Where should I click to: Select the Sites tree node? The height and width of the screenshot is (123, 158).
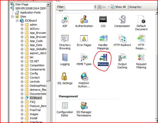point(23,17)
